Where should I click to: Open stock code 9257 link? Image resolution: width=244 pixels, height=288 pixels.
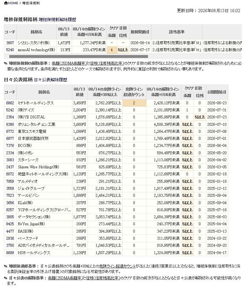10,210
